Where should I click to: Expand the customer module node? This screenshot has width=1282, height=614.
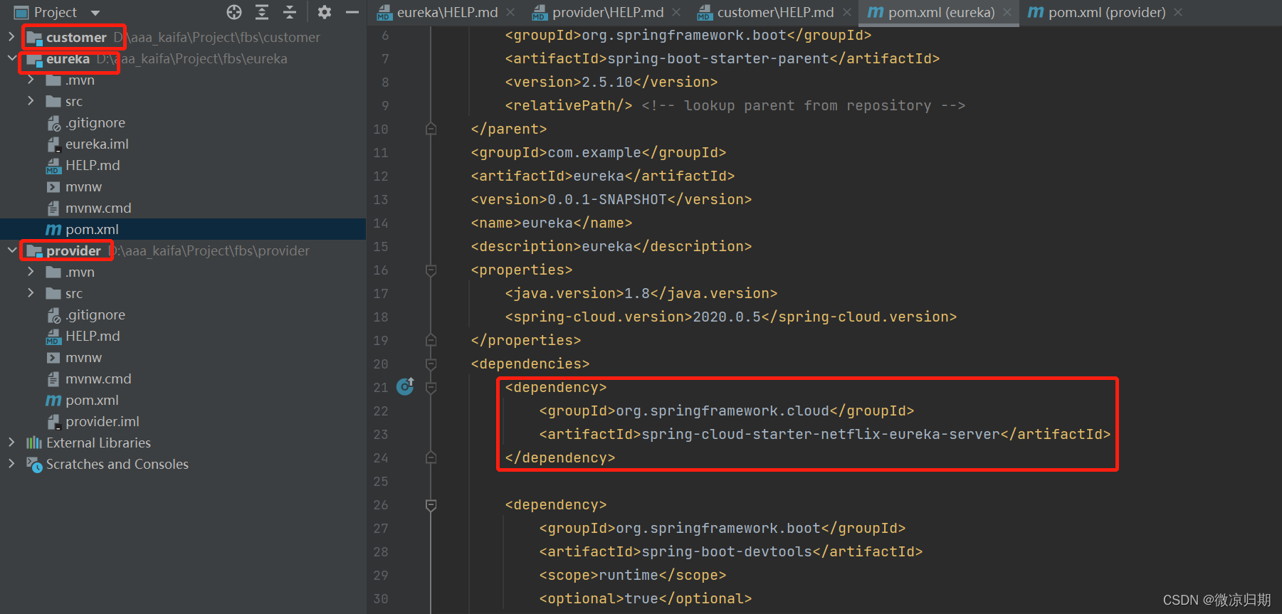click(x=11, y=36)
